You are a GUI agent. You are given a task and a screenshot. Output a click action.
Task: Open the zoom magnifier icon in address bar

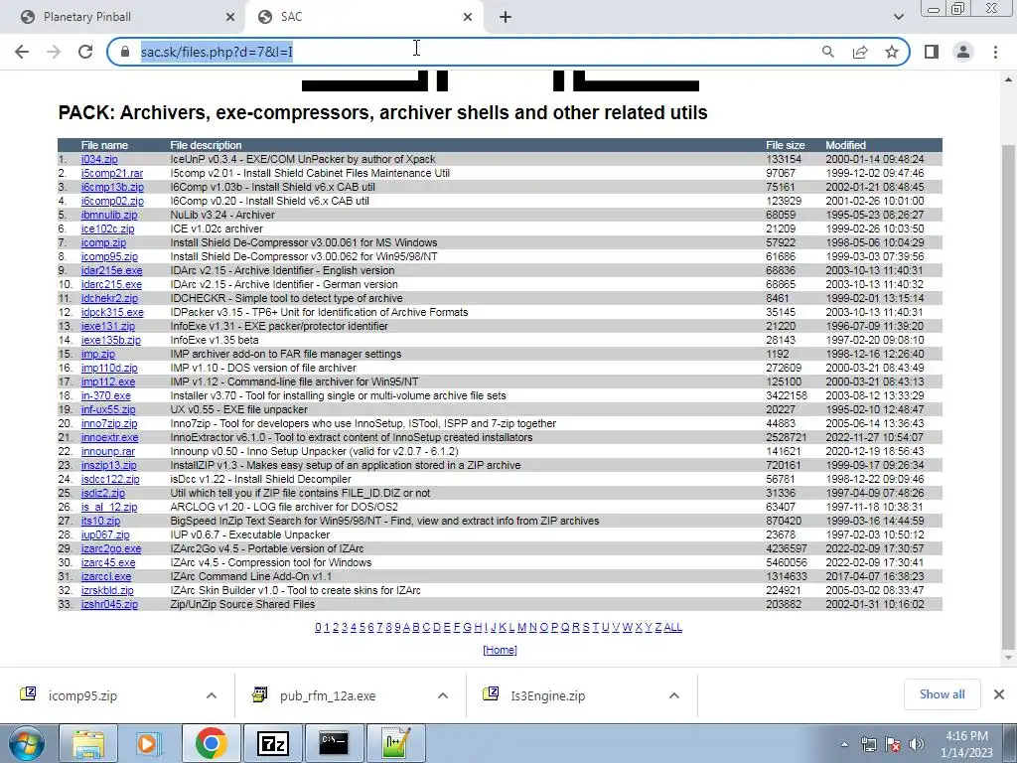[x=827, y=52]
